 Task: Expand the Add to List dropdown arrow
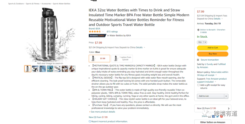(226, 96)
